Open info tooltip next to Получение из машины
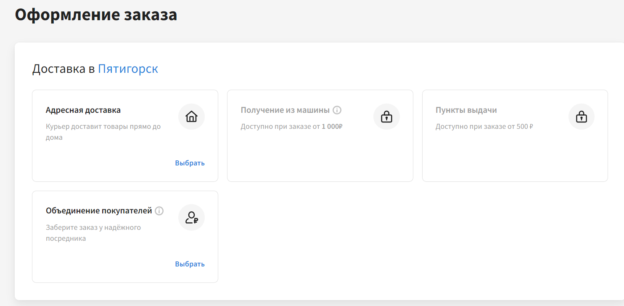The width and height of the screenshot is (624, 306). (337, 110)
